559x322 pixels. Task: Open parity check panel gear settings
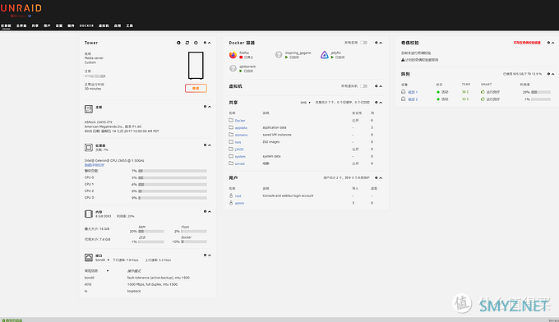point(548,43)
